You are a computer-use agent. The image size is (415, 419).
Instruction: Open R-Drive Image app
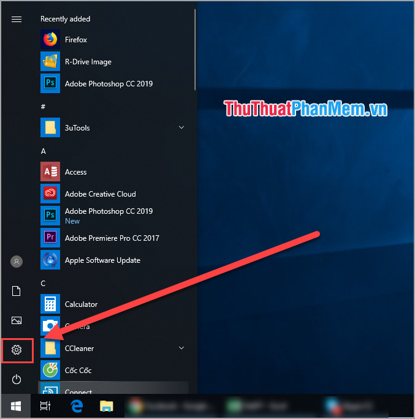point(88,62)
